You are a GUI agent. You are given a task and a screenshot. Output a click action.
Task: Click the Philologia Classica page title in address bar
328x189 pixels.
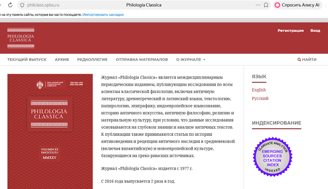[x=144, y=5]
